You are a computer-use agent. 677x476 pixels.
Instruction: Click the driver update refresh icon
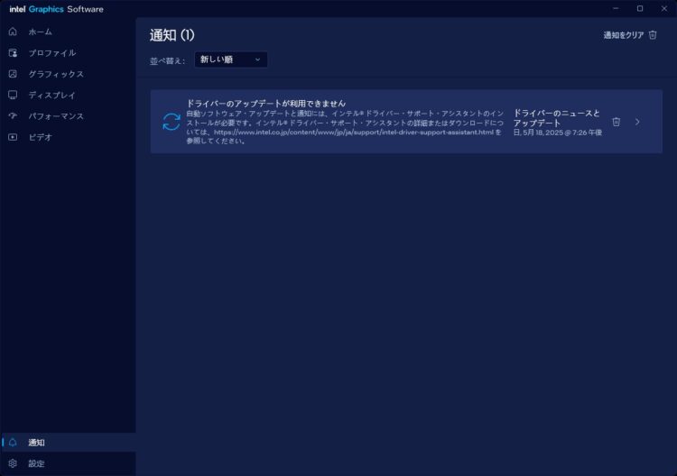coord(172,122)
